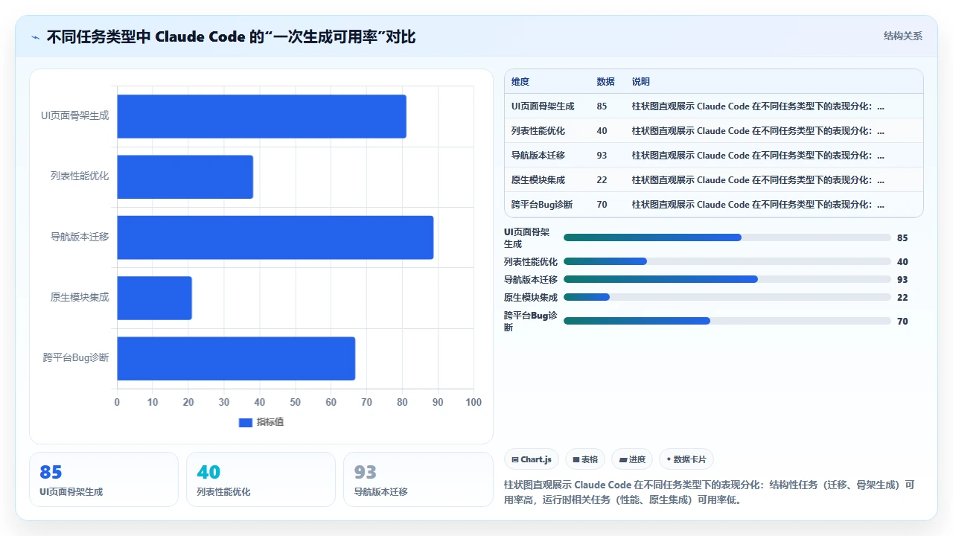Click the icon inside the 进度 chip

pyautogui.click(x=623, y=460)
